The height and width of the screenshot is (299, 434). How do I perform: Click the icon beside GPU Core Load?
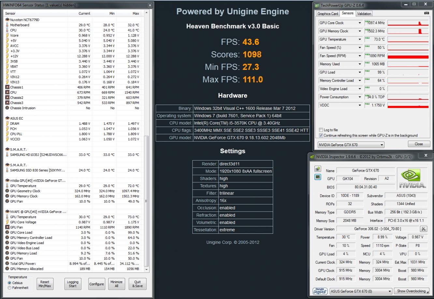pyautogui.click(x=7, y=233)
